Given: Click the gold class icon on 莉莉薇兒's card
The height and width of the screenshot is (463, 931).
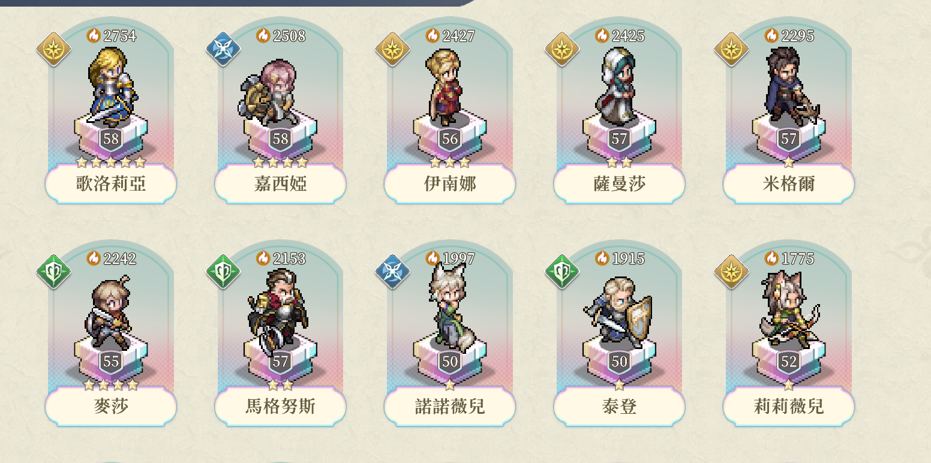Looking at the screenshot, I should [732, 272].
